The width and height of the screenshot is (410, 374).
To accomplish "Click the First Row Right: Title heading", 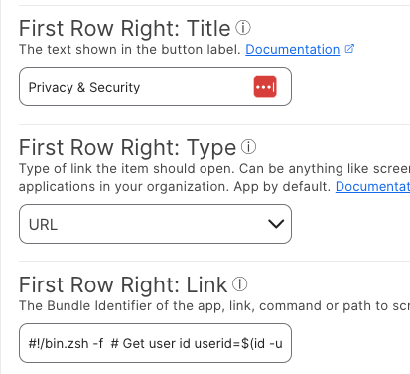I will tap(125, 28).
